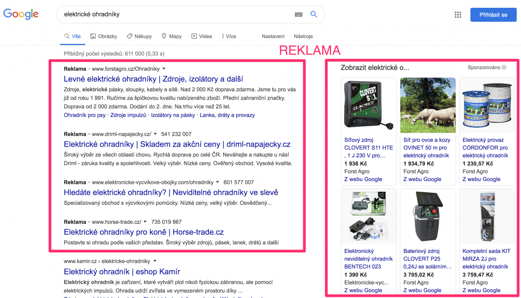This screenshot has width=521, height=298.
Task: Focus the search field containing 'elektrické ohradníky'
Action: click(x=174, y=14)
